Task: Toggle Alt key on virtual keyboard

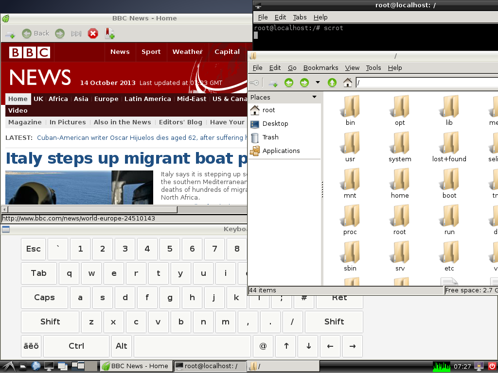Action: (121, 346)
